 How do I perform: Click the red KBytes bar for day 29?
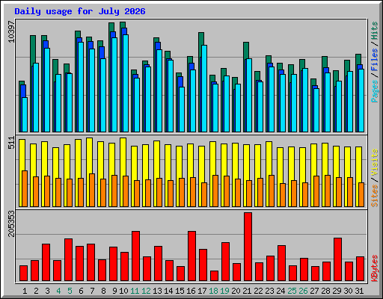pyautogui.click(x=337, y=259)
